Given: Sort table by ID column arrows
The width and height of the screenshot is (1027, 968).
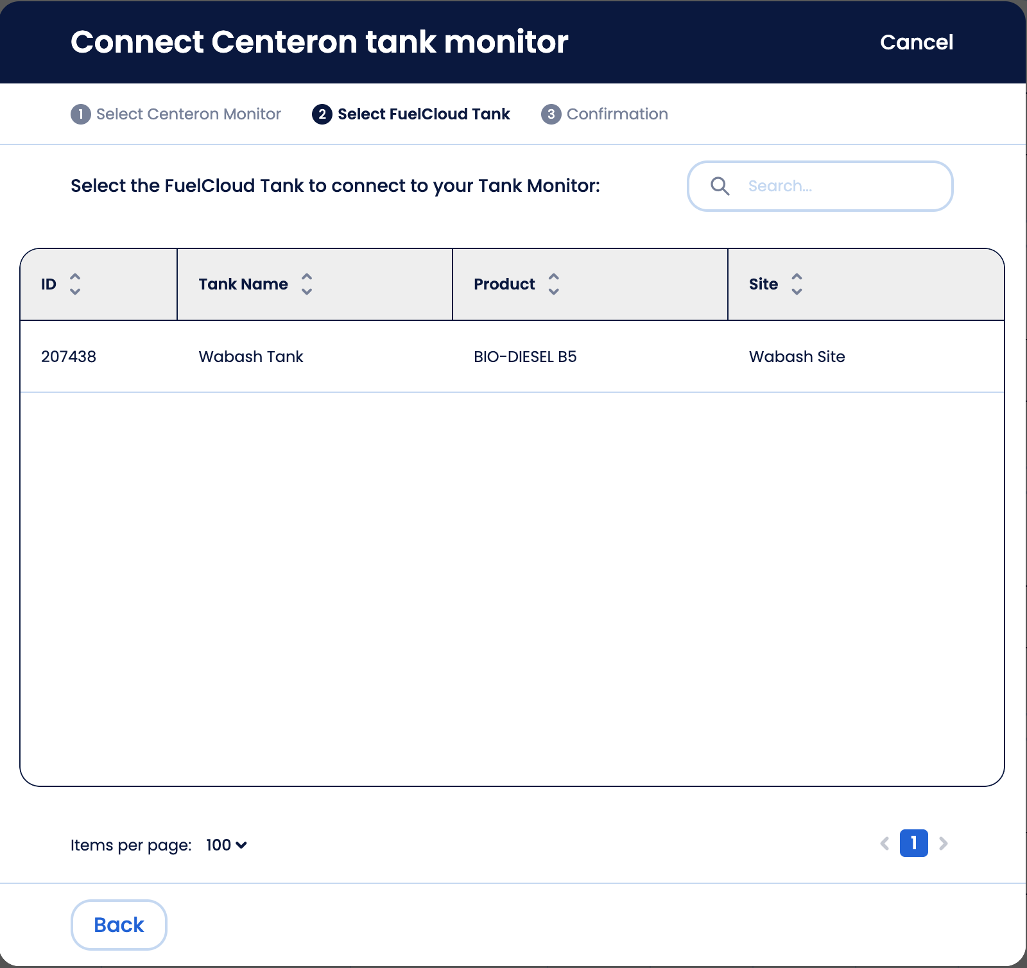Looking at the screenshot, I should [x=75, y=284].
